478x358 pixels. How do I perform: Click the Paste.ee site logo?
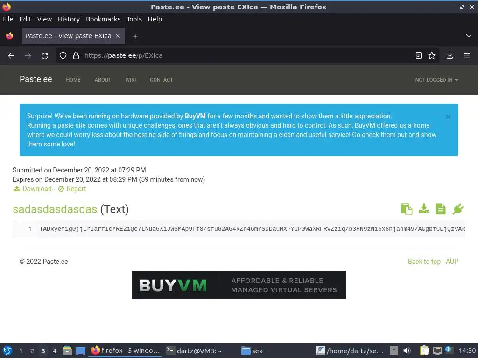click(35, 79)
